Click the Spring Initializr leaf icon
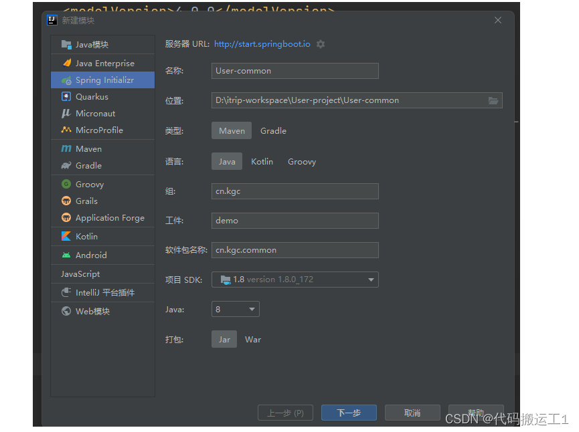This screenshot has width=579, height=432. coord(66,80)
